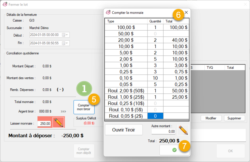The image size is (250, 162).
Task: Select quantity cell for 1,00 $ coin row
Action: click(x=155, y=65)
